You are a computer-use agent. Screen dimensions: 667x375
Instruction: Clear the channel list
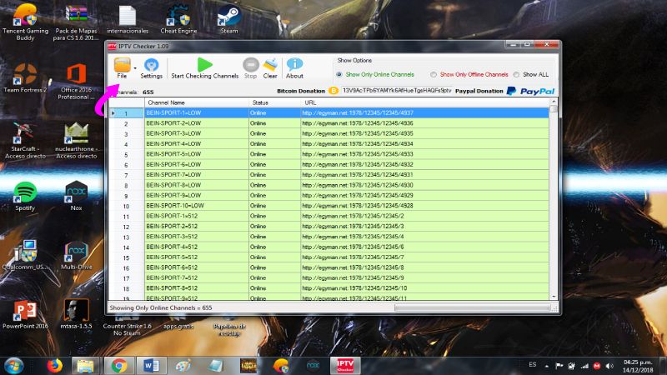coord(270,68)
